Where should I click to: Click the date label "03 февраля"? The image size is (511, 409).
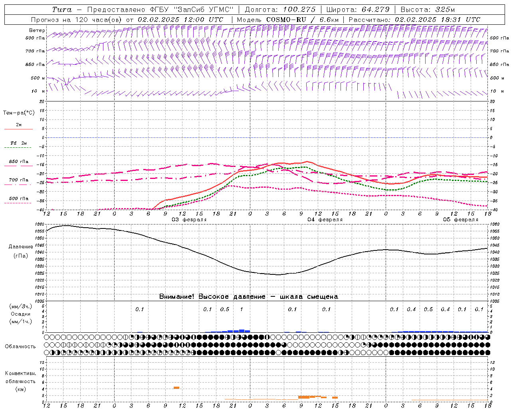(x=189, y=220)
